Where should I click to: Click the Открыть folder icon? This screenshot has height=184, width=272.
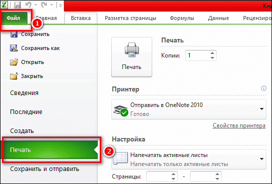click(14, 62)
